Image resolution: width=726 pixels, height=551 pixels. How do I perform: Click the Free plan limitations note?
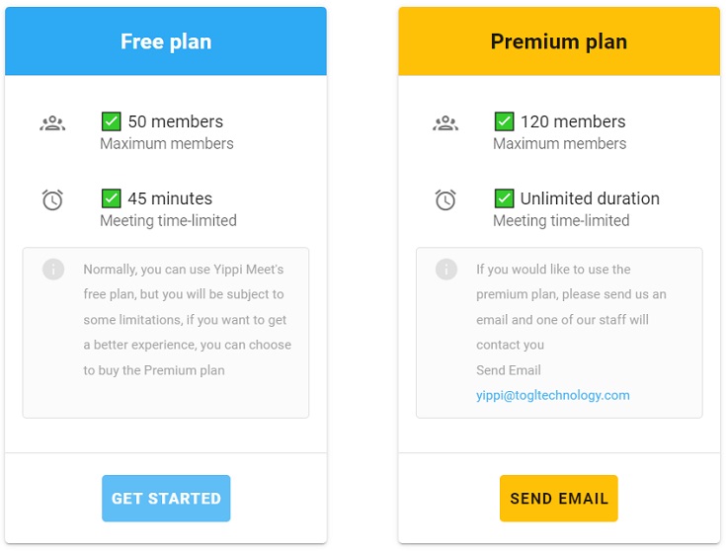(x=186, y=320)
